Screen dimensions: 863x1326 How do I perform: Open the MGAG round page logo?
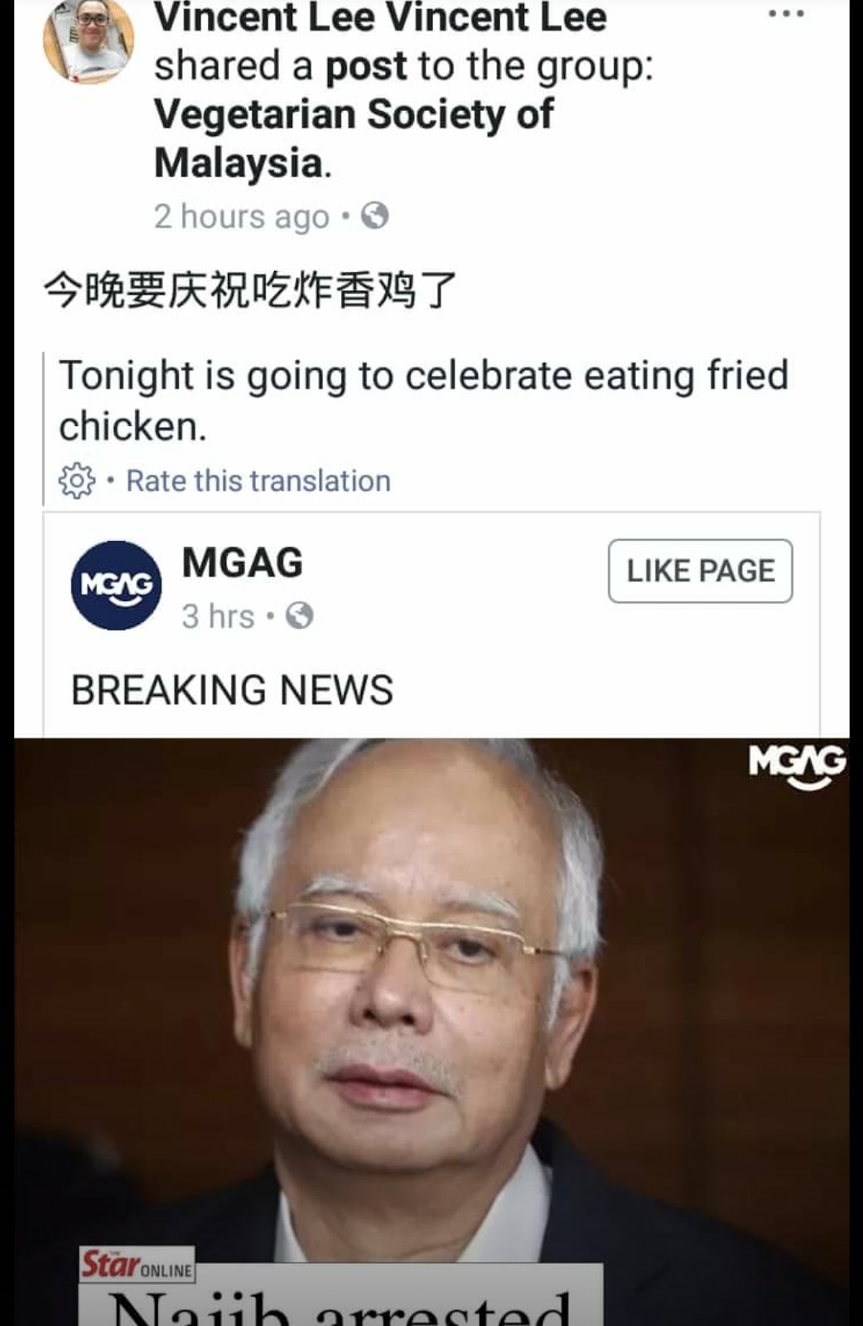click(116, 585)
